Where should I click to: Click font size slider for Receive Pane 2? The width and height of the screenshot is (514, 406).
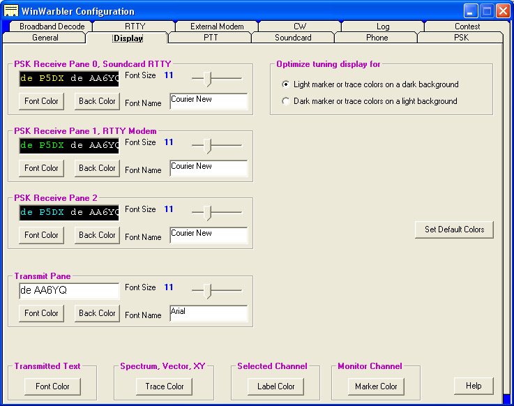217,213
